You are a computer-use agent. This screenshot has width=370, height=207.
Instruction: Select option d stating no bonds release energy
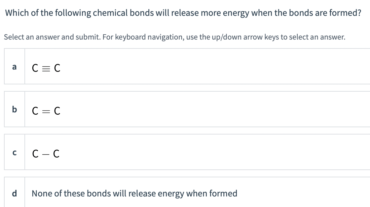(165, 193)
